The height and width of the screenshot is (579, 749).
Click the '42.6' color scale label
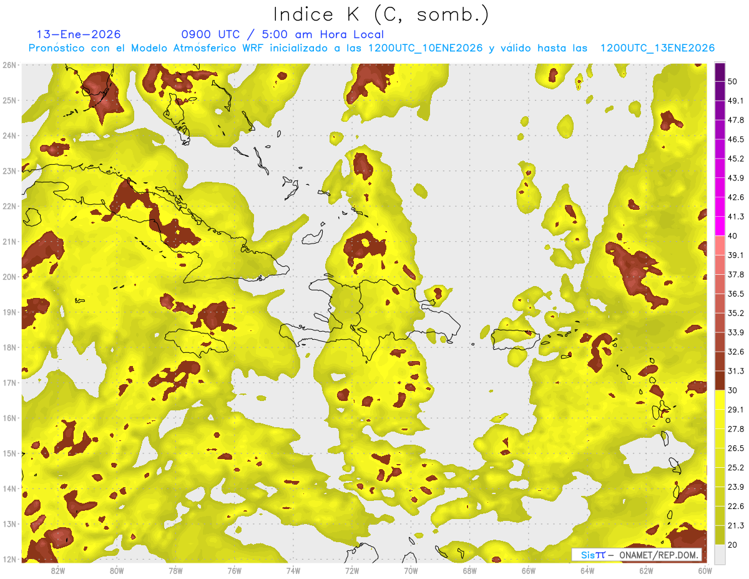735,197
